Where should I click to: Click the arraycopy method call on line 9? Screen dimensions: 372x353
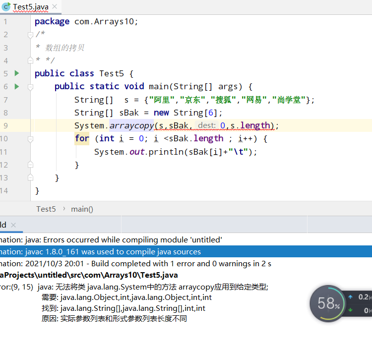tap(131, 125)
